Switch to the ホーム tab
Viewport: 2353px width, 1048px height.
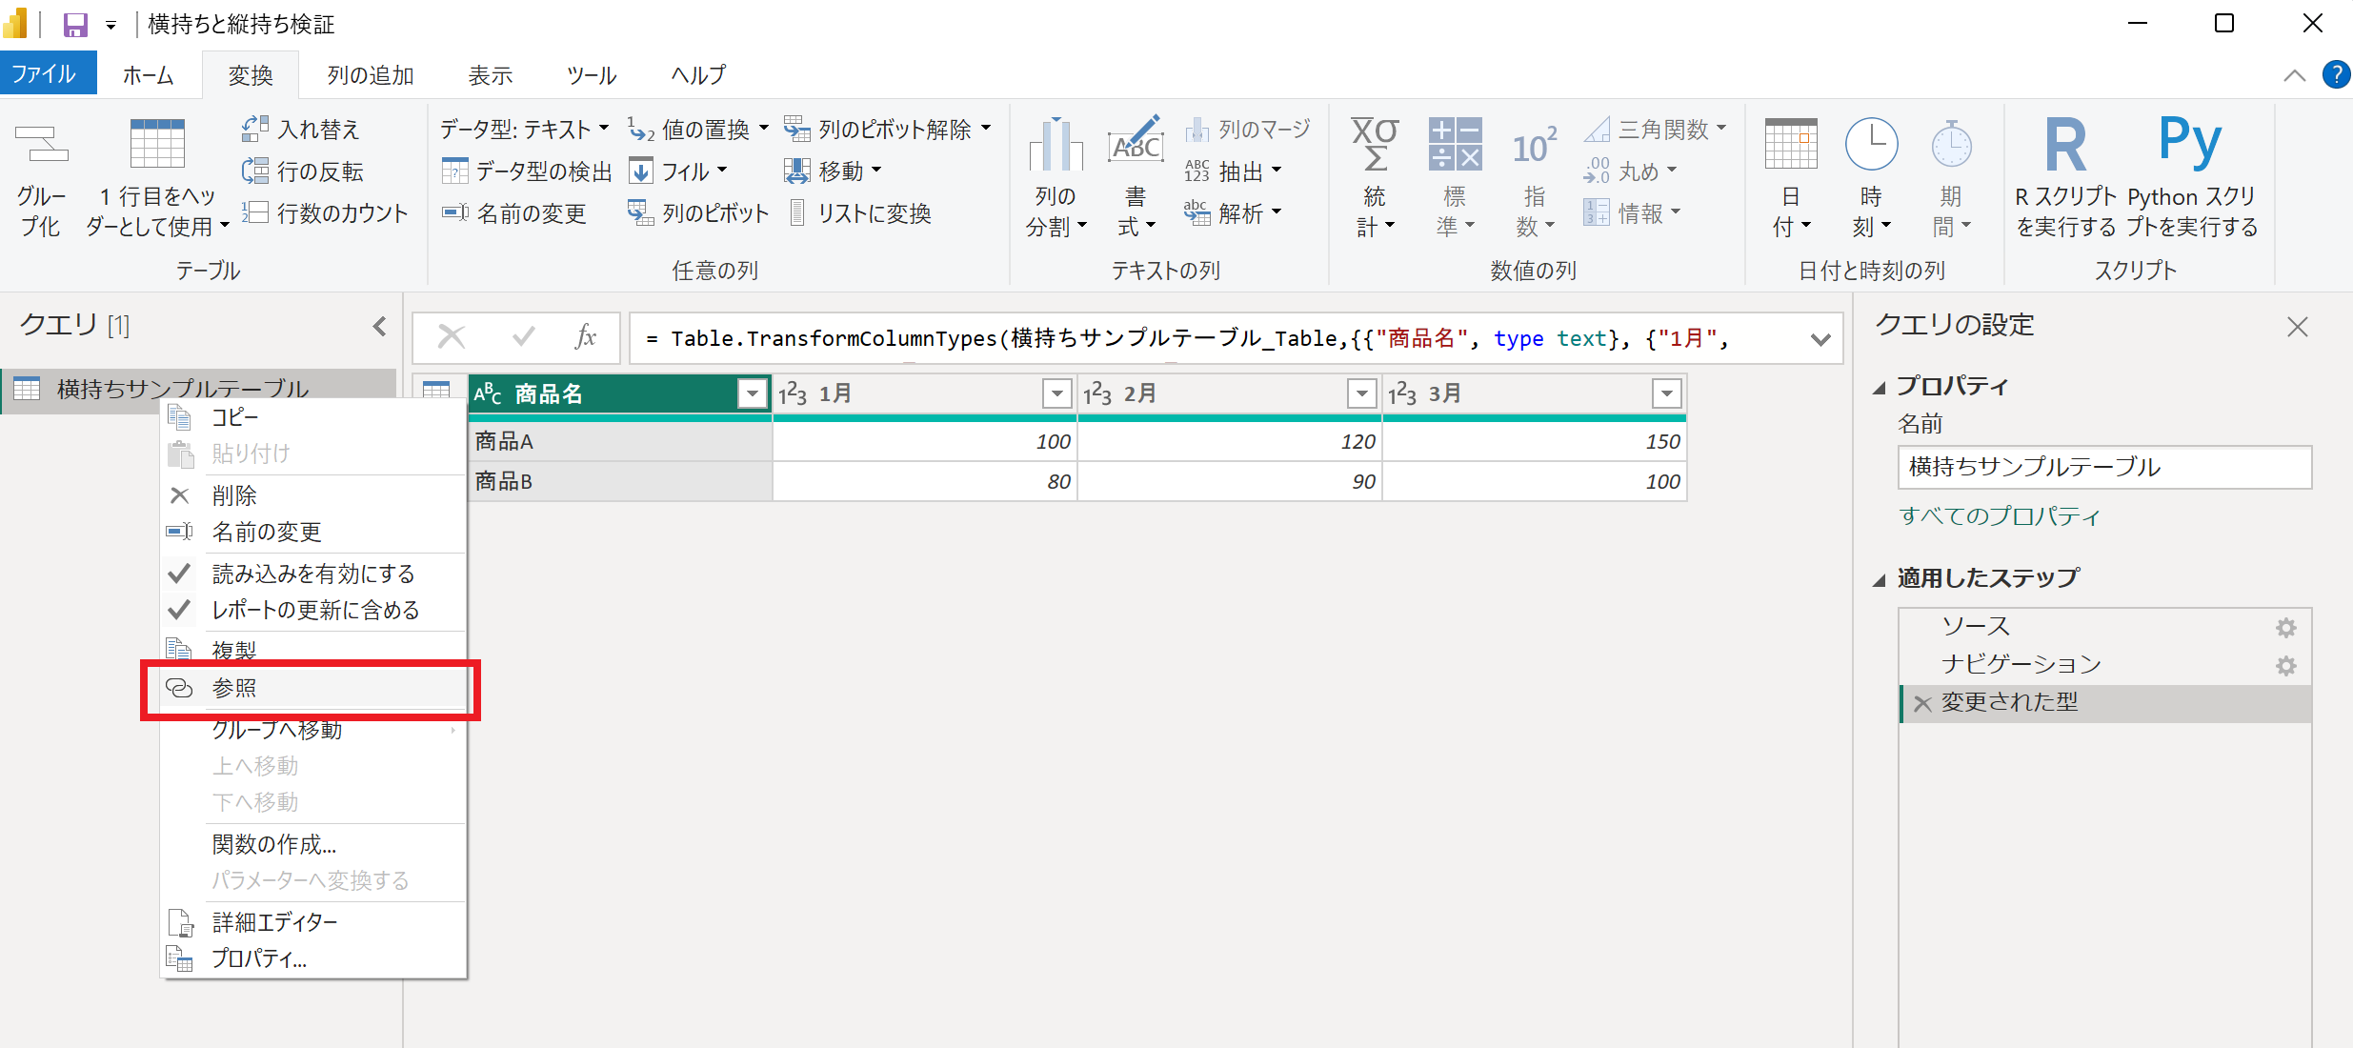coord(149,75)
